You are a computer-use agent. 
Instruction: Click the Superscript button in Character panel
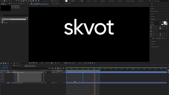click(163, 39)
